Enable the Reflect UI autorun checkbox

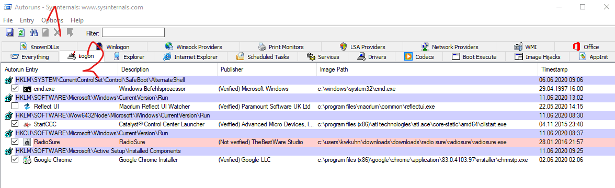click(x=15, y=106)
